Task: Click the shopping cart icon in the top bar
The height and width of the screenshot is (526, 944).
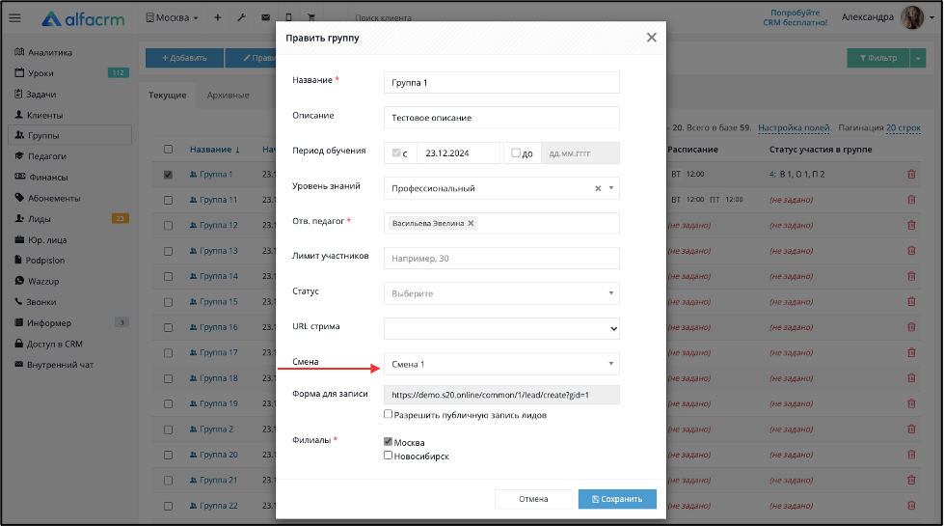Action: pyautogui.click(x=311, y=17)
